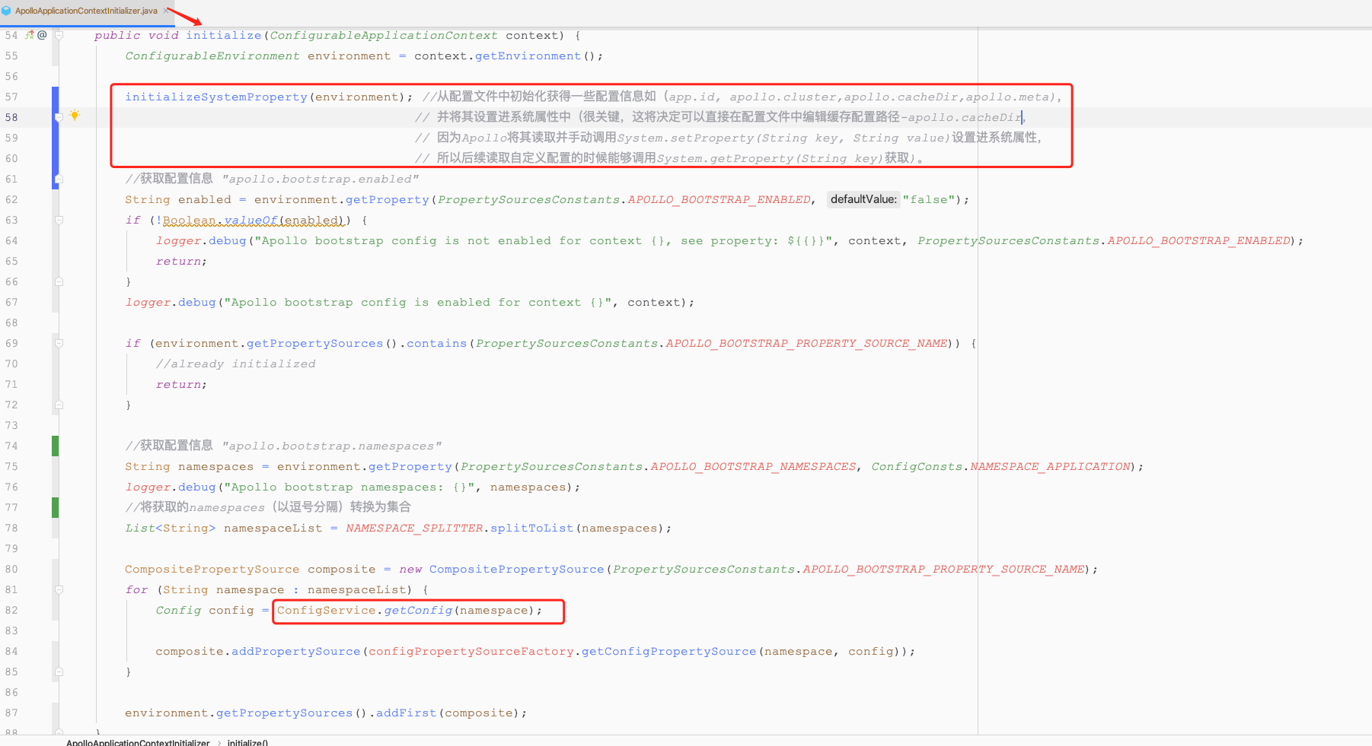Click initializeSystemProperty call on line 57
Image resolution: width=1372 pixels, height=746 pixels.
point(216,97)
